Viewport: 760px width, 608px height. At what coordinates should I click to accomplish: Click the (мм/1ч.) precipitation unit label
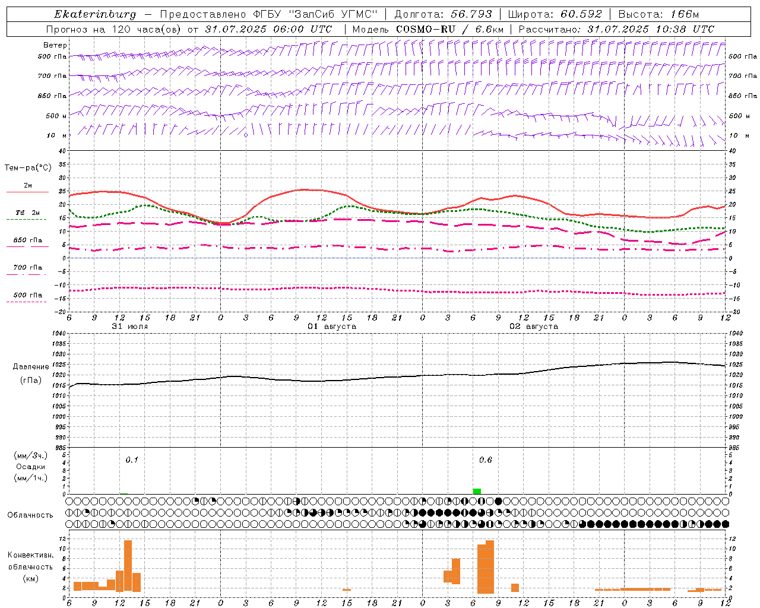click(x=31, y=478)
